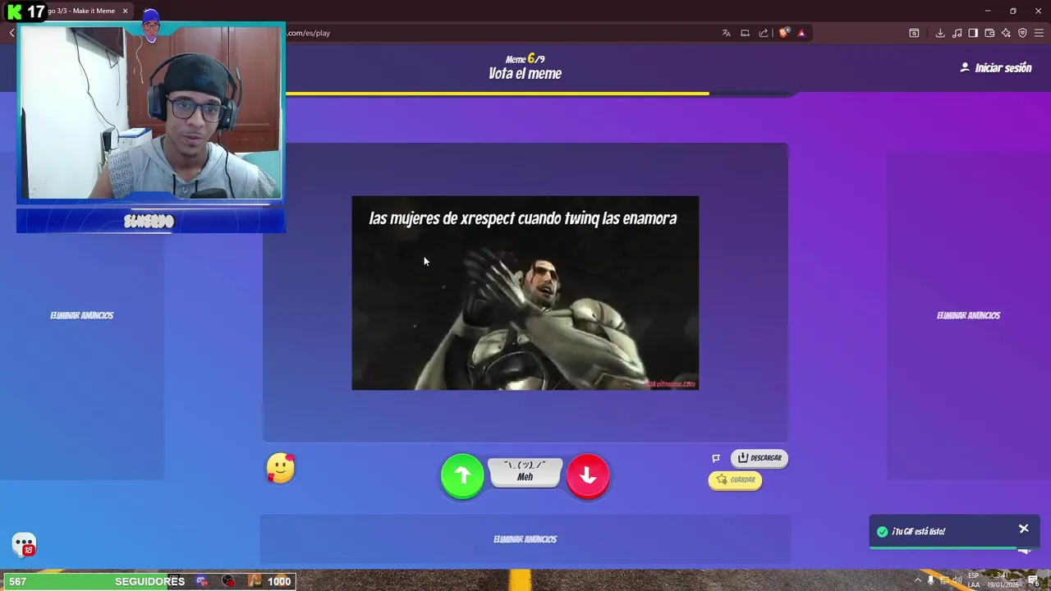Close the Make it Meme tab
Screen dimensions: 1051x591
pos(125,11)
